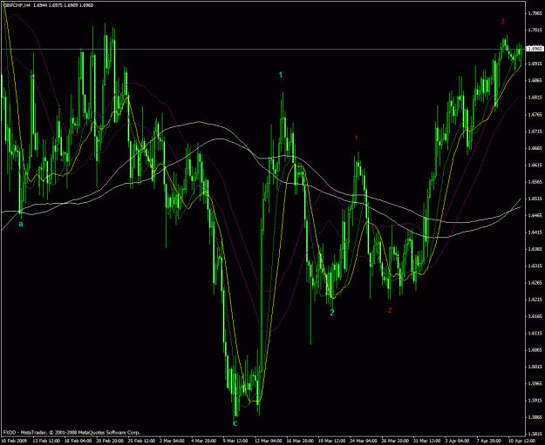The image size is (545, 445).
Task: Click the 1.6515 price axis label
Action: coord(535,199)
